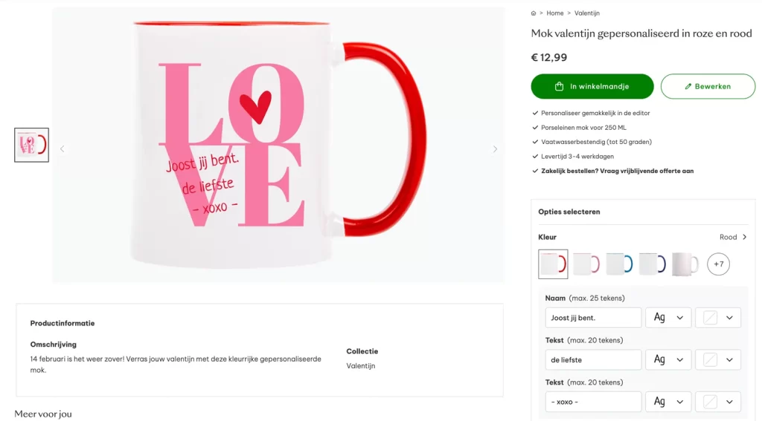Open text color dropdown for Naam field
The width and height of the screenshot is (762, 421).
[x=718, y=318]
